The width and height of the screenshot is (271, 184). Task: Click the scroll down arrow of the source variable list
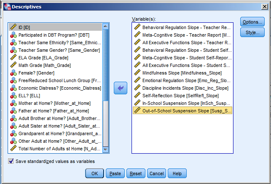(x=105, y=149)
